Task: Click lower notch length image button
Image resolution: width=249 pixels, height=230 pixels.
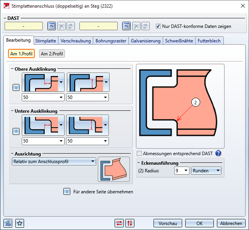Action: (x=43, y=125)
